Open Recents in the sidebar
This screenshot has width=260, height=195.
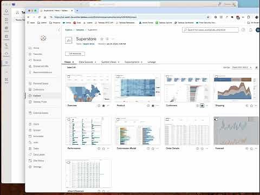[x=37, y=60]
